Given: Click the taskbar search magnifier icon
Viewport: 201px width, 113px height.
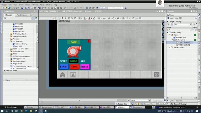Looking at the screenshot, I should (x=7, y=111).
